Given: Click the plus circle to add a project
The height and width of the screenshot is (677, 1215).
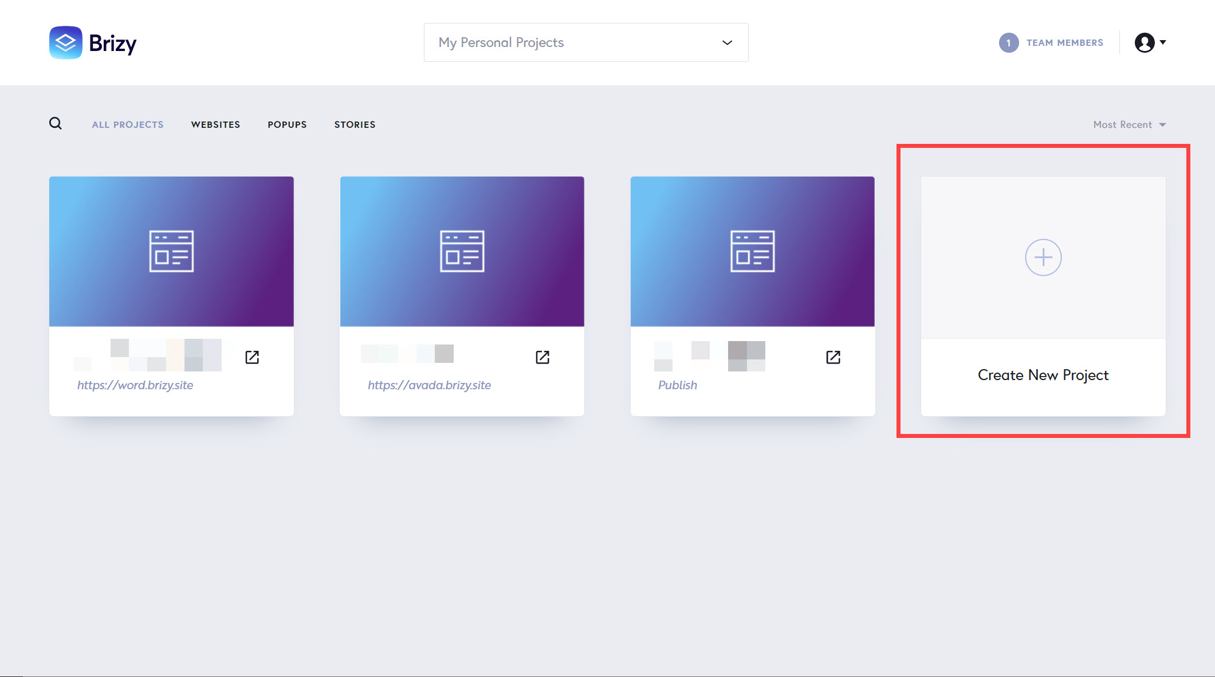Looking at the screenshot, I should pos(1043,257).
